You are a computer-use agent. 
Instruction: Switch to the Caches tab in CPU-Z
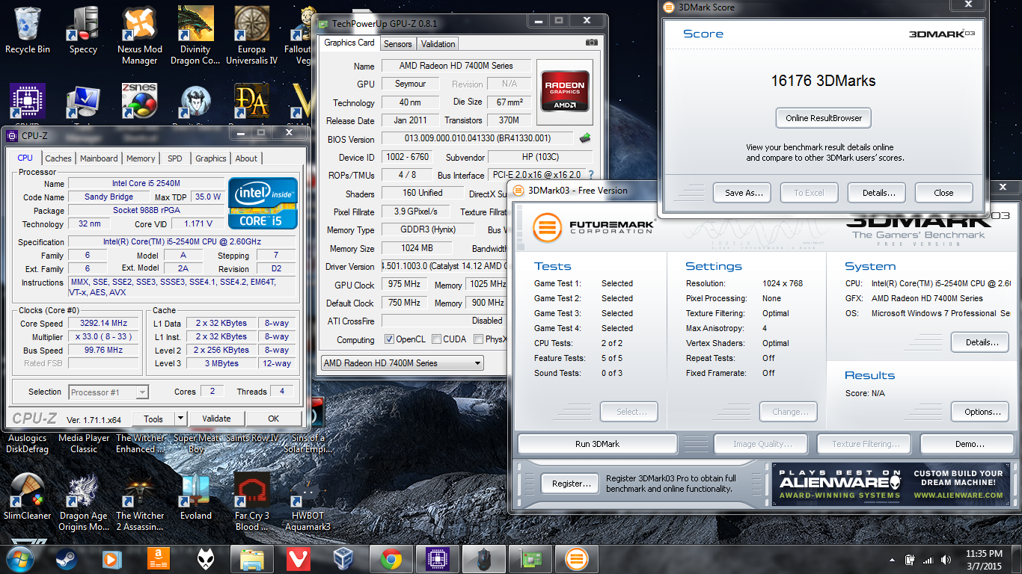click(58, 158)
